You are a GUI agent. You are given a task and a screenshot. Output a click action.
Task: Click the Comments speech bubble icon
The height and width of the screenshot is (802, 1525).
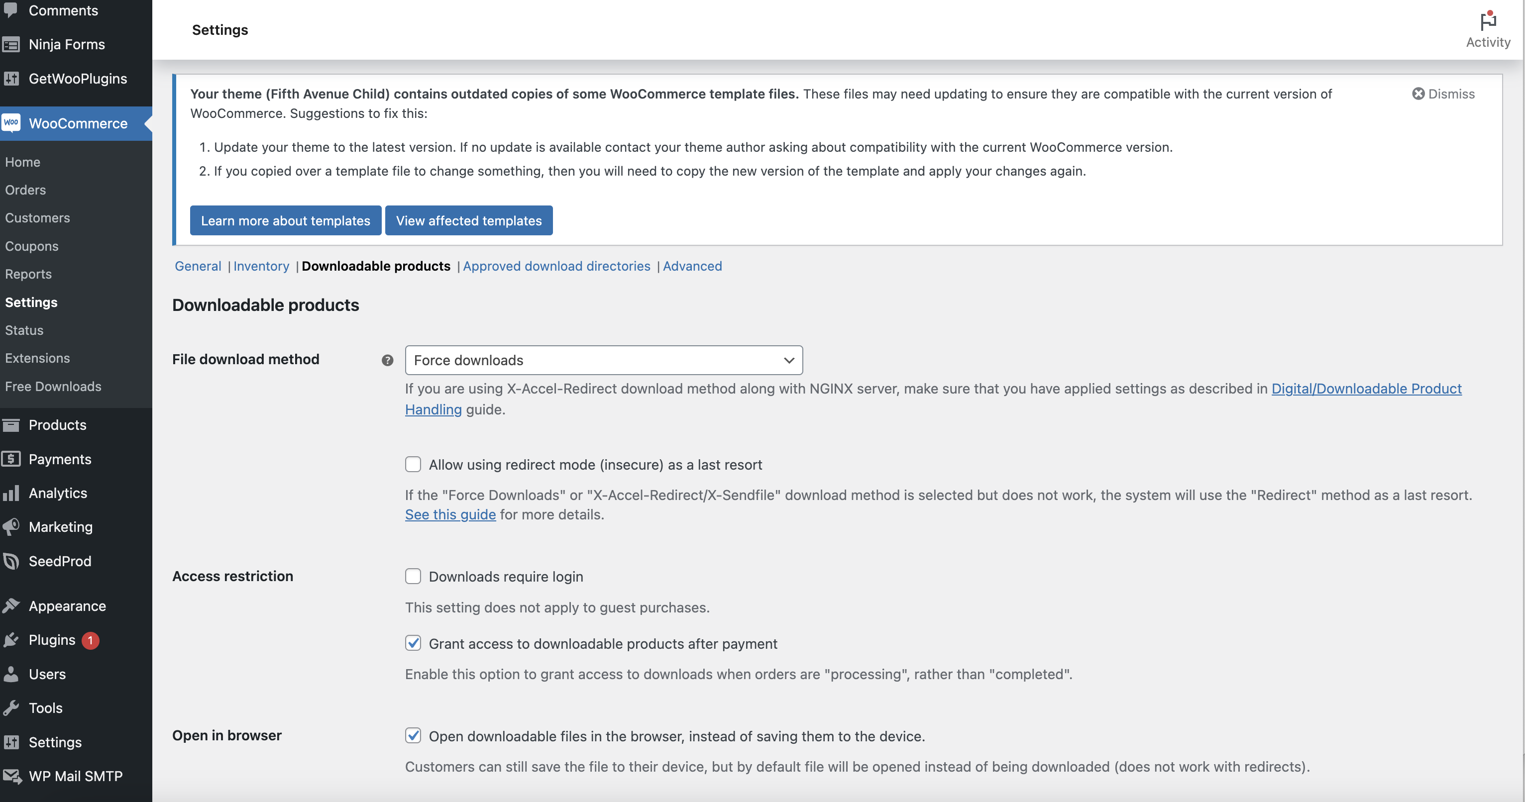[x=10, y=10]
